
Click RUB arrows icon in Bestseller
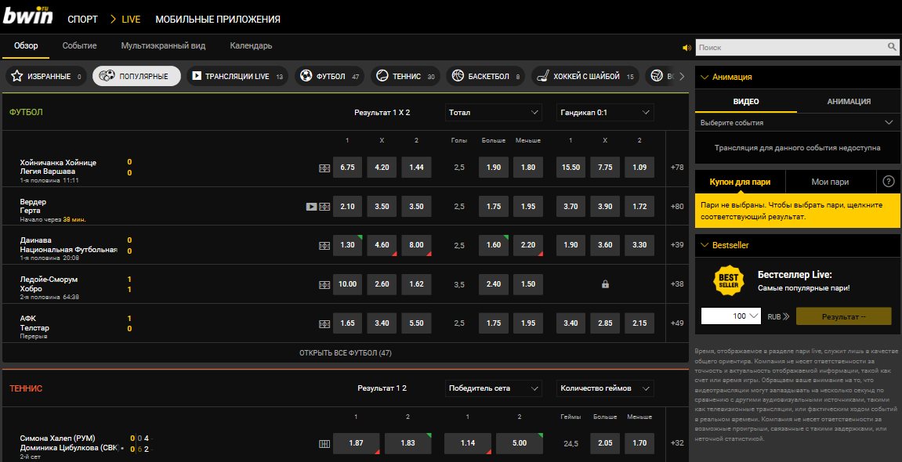pyautogui.click(x=786, y=316)
